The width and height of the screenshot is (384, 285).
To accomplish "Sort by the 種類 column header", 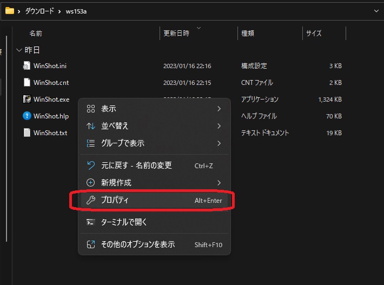I will click(x=248, y=34).
